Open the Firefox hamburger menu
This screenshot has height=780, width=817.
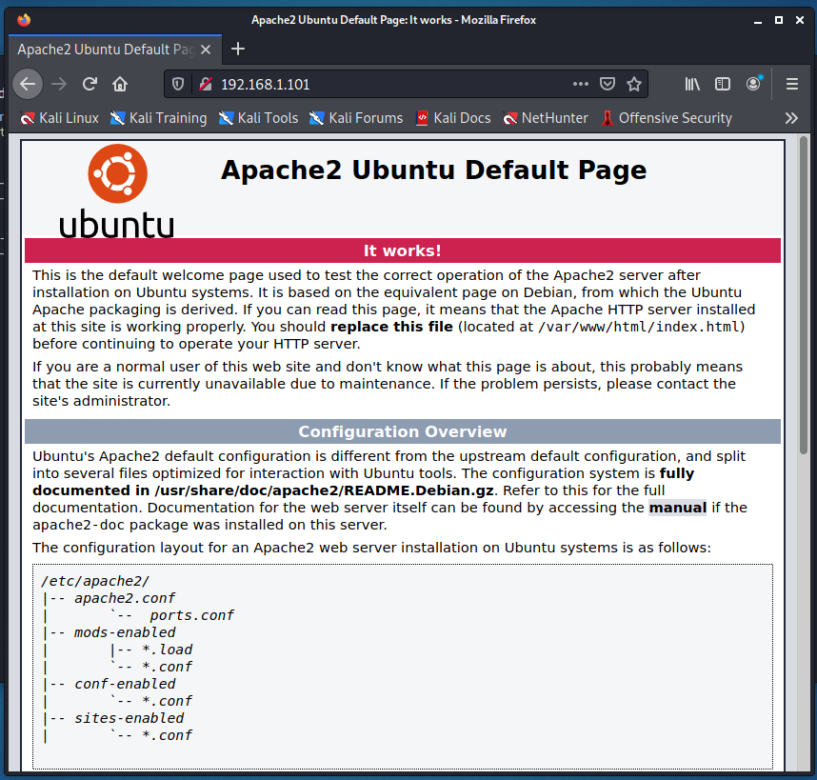(791, 84)
